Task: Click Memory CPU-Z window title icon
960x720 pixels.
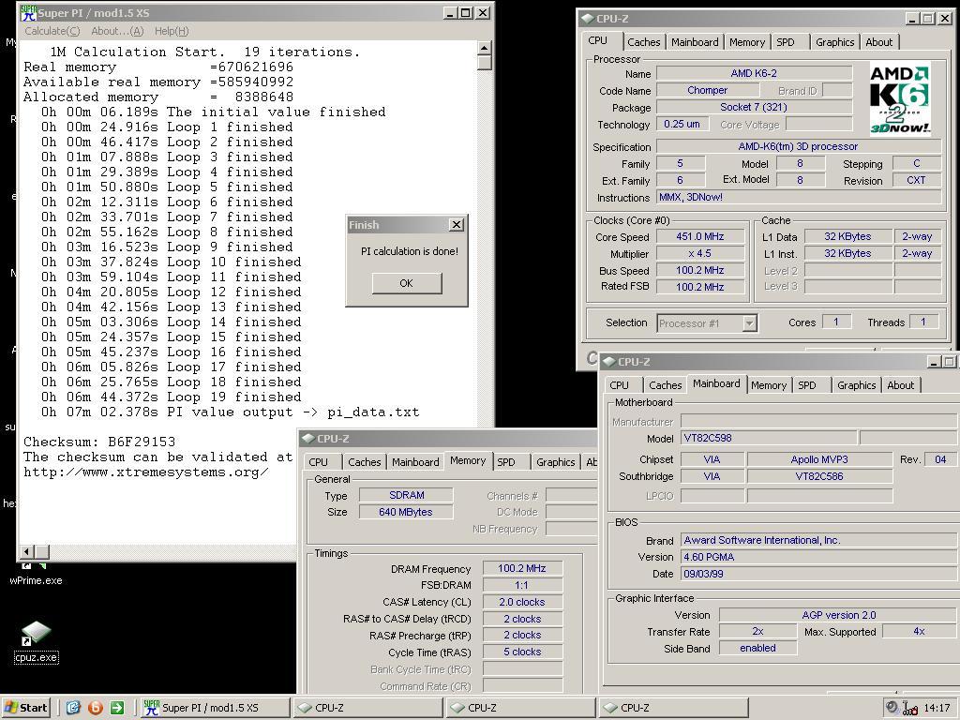Action: click(307, 439)
